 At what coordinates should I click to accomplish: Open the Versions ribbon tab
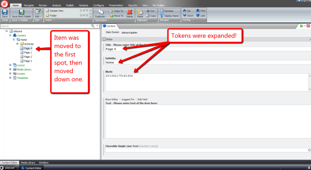tap(84, 6)
